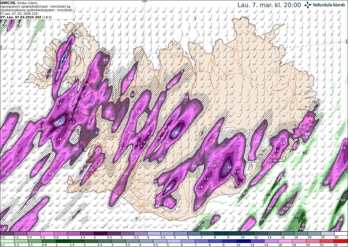Screen dimensions: 348x247
Task: Click the 4.8 snowfall value on the map
Action: coord(168,189)
